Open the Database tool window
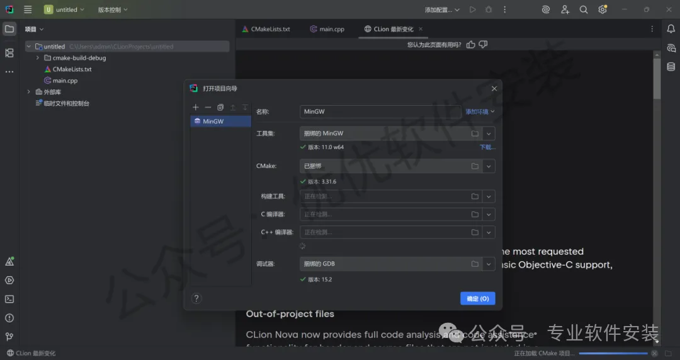The width and height of the screenshot is (680, 360). tap(671, 66)
